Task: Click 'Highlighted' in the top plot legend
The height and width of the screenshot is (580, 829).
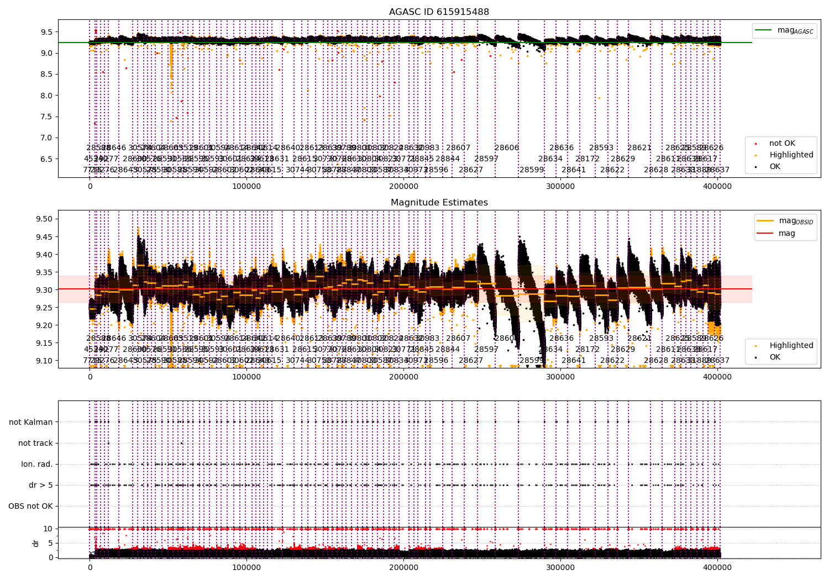Action: 791,155
